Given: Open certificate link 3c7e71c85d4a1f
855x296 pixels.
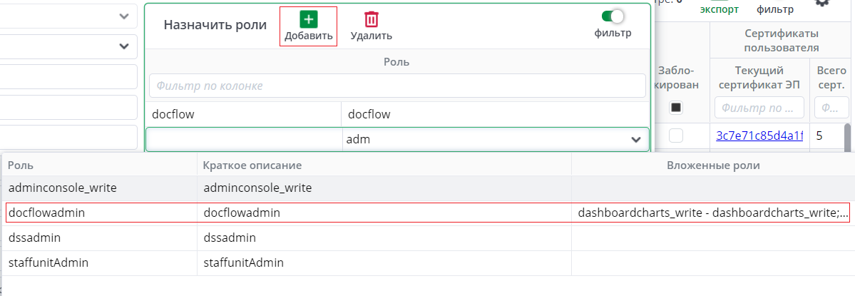Looking at the screenshot, I should coord(759,136).
